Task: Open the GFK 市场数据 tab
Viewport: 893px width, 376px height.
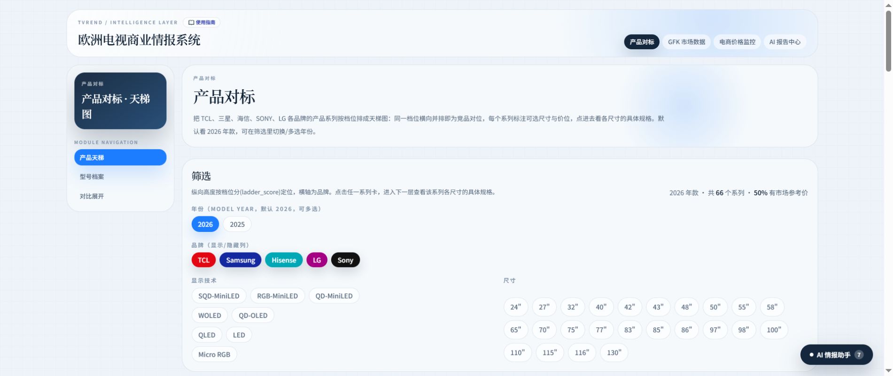Action: point(686,42)
